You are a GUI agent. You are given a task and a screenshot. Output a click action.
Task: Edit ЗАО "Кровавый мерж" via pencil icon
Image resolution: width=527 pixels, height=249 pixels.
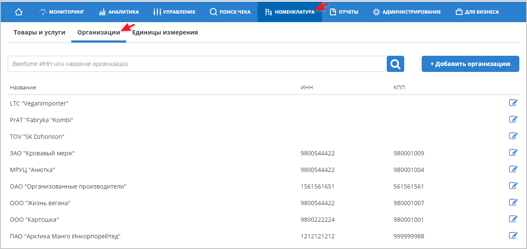(513, 152)
